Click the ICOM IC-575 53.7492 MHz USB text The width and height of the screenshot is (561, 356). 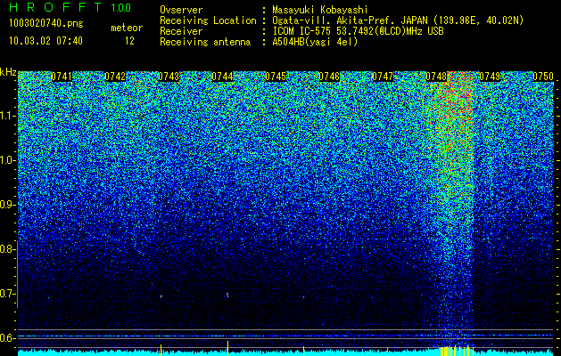click(358, 31)
